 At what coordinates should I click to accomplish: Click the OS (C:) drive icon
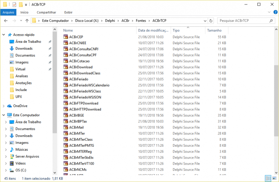pyautogui.click(x=12, y=170)
